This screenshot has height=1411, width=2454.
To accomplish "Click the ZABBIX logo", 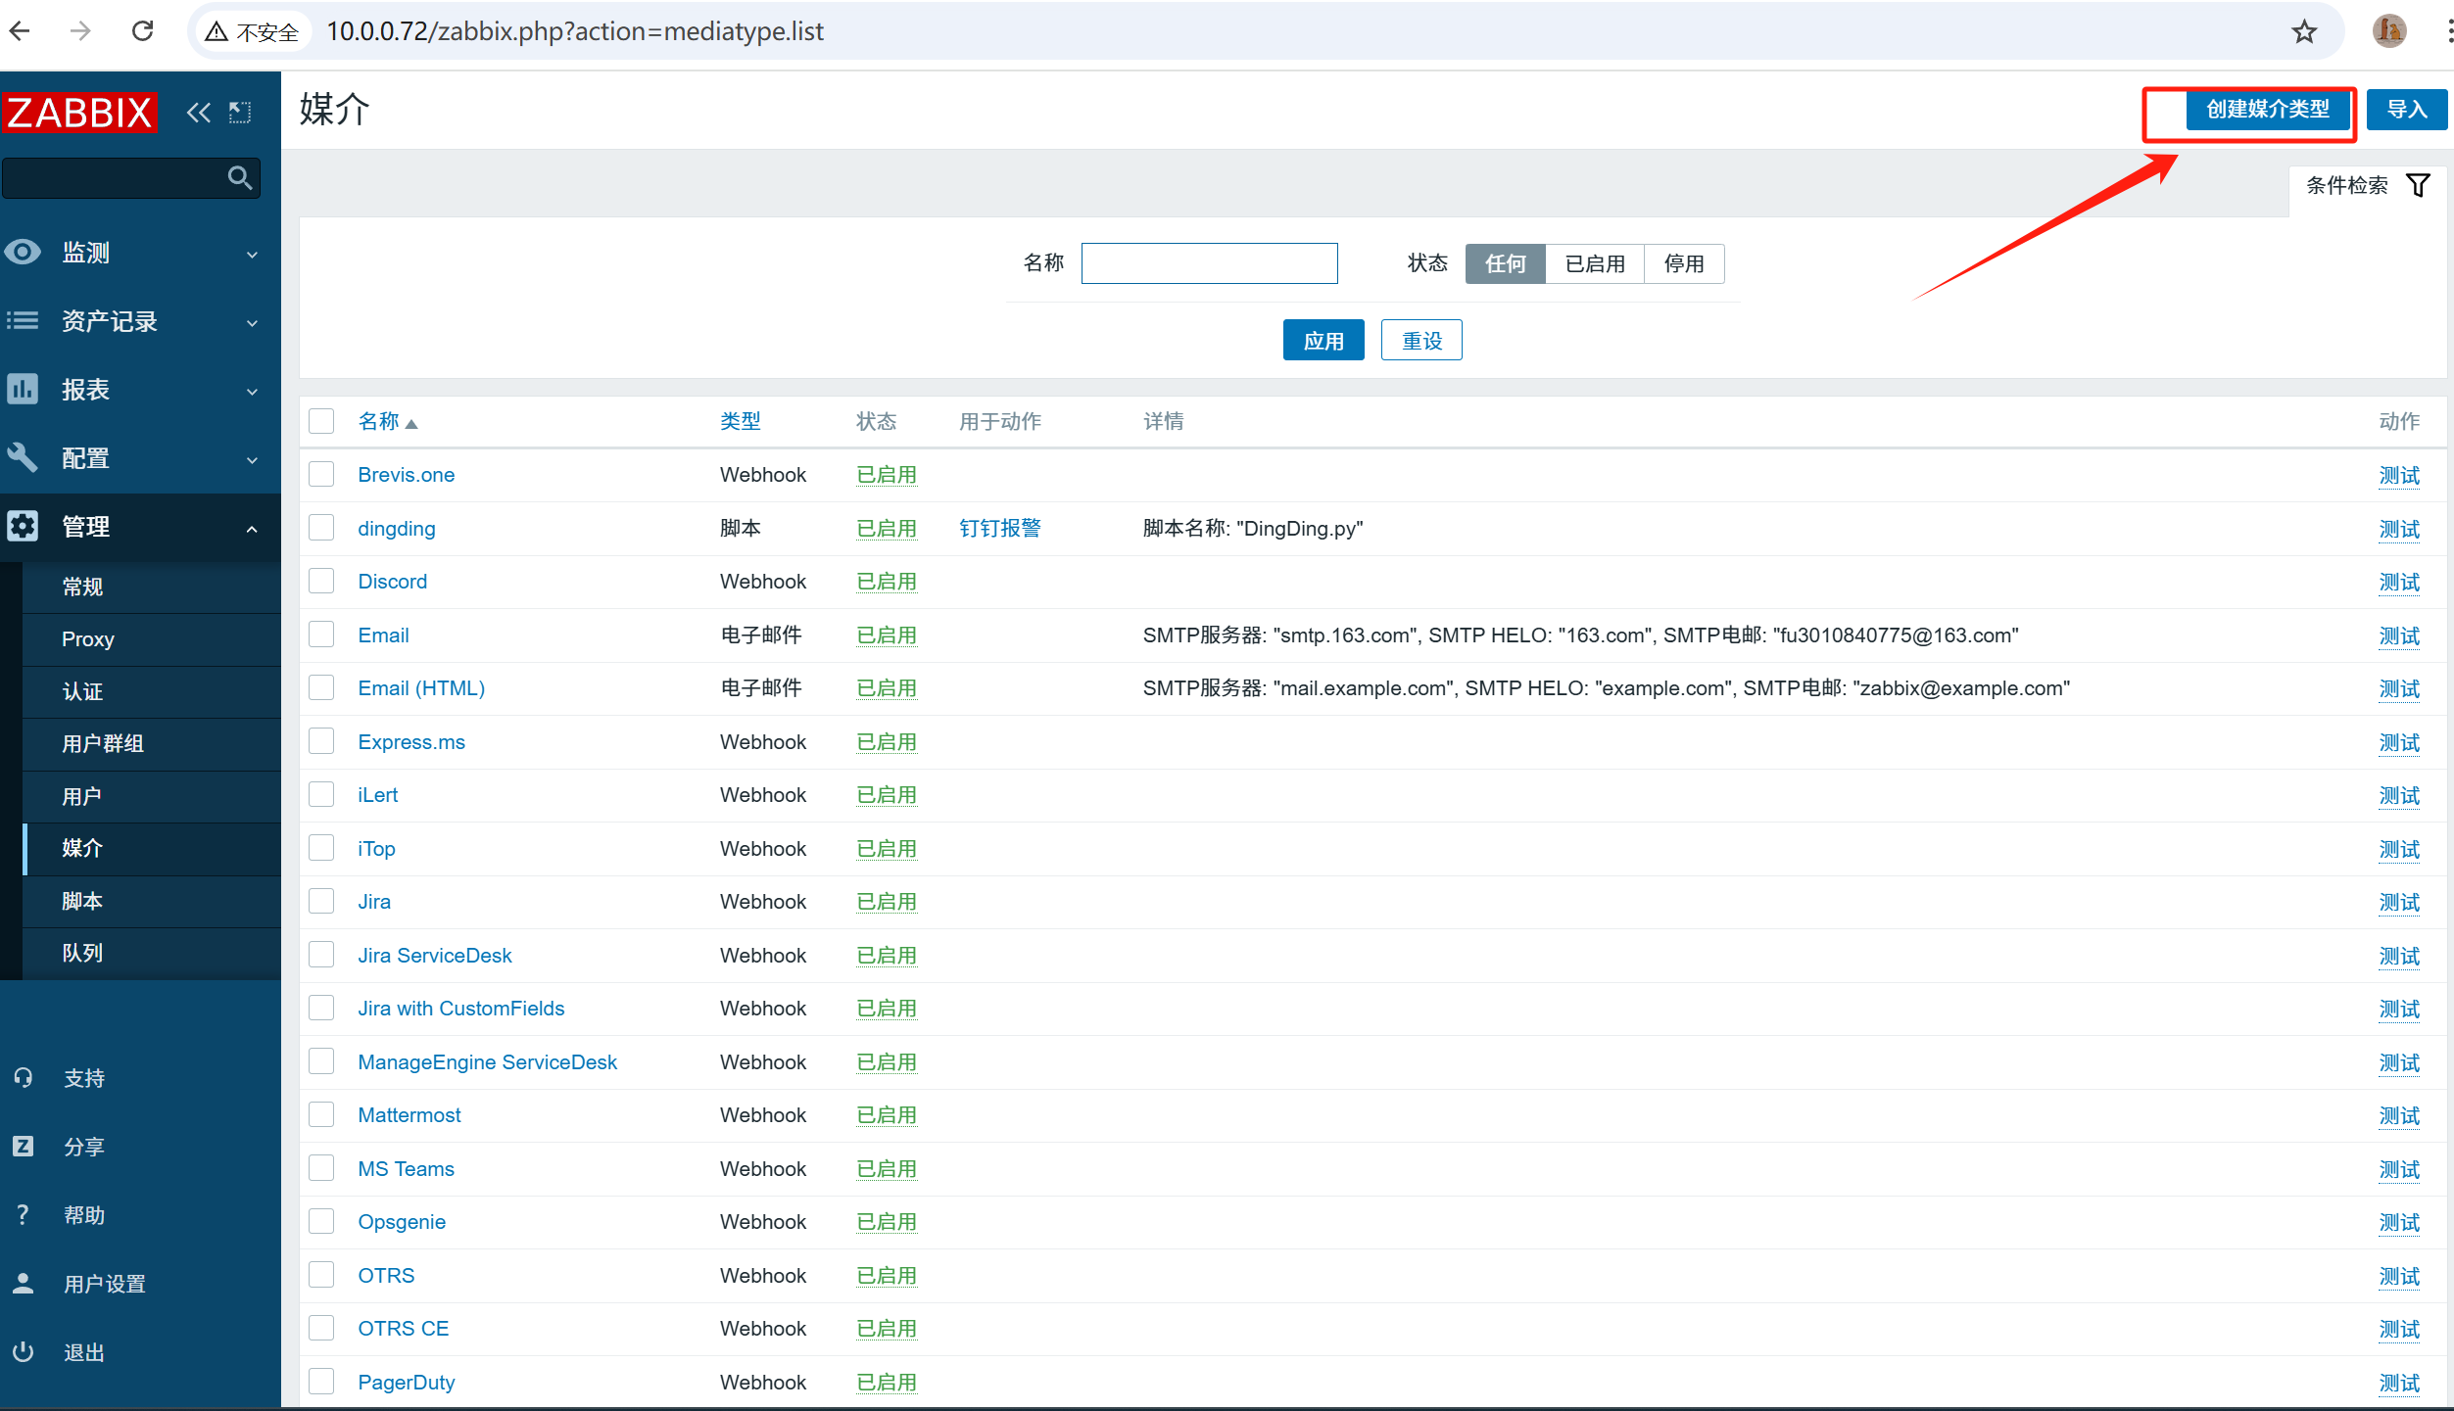I will tap(80, 113).
